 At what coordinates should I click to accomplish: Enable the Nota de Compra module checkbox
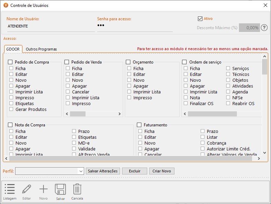point(10,125)
